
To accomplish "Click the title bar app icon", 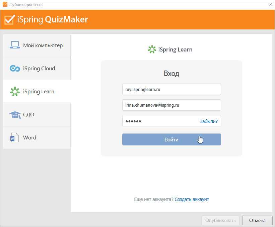I will point(5,5).
